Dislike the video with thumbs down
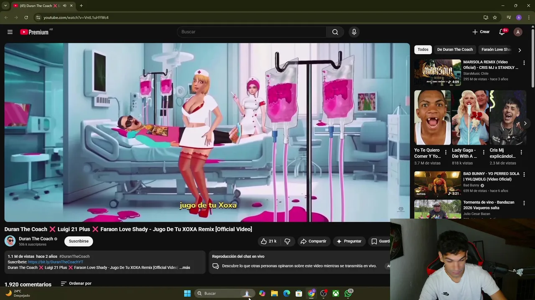The image size is (535, 300). [287, 241]
